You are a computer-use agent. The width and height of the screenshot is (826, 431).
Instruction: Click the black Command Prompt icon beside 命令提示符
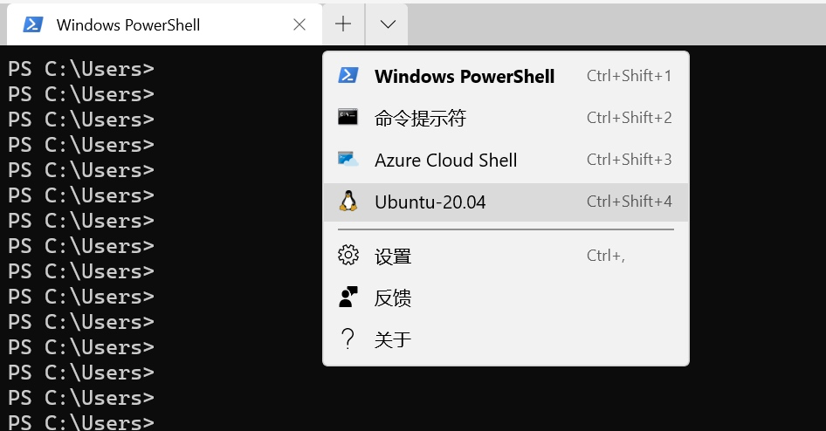348,118
